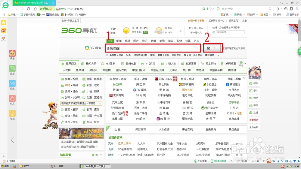The width and height of the screenshot is (301, 169).
Task: Click the plus icon at sidebar bottom
Action: coord(3,156)
